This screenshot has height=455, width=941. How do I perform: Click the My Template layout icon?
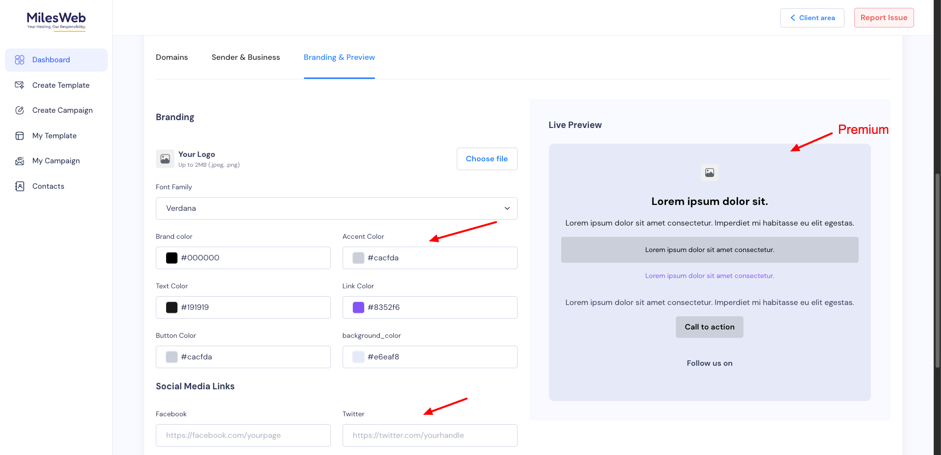click(x=20, y=136)
